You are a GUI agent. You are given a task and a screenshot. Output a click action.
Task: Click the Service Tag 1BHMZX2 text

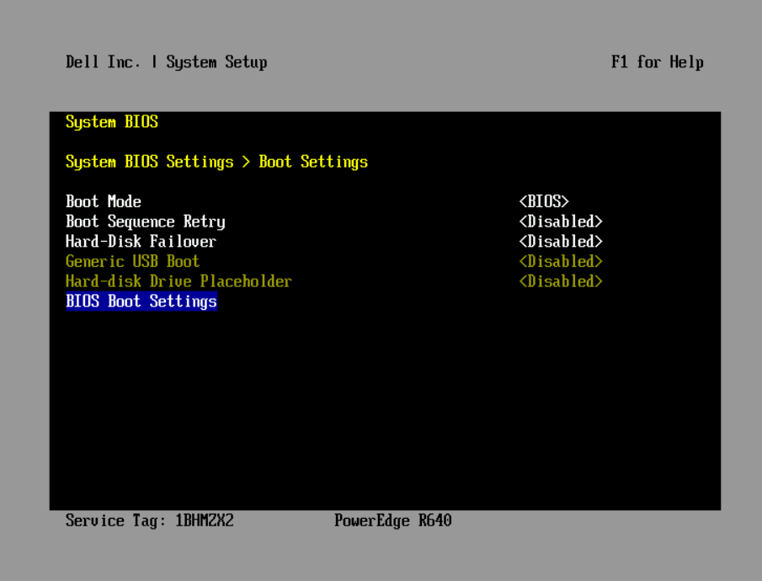[x=150, y=520]
